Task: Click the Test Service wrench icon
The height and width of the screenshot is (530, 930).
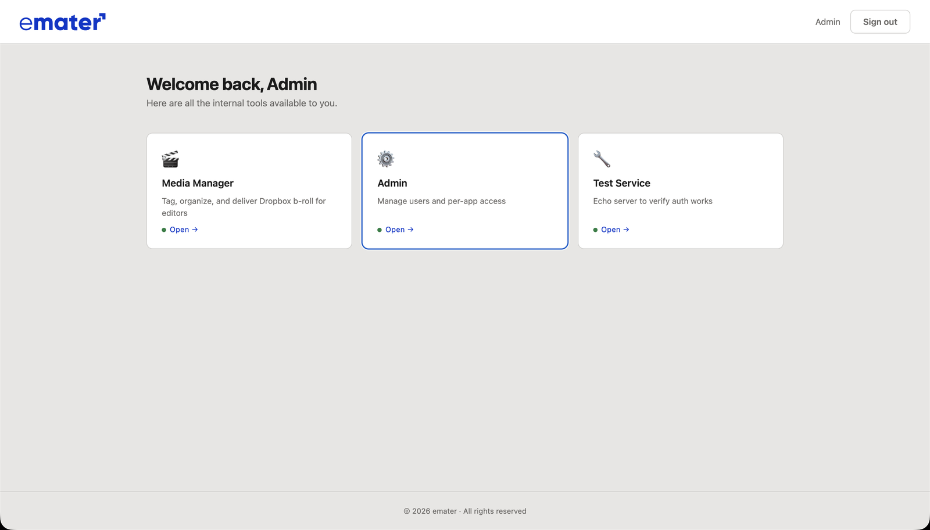Action: click(602, 159)
